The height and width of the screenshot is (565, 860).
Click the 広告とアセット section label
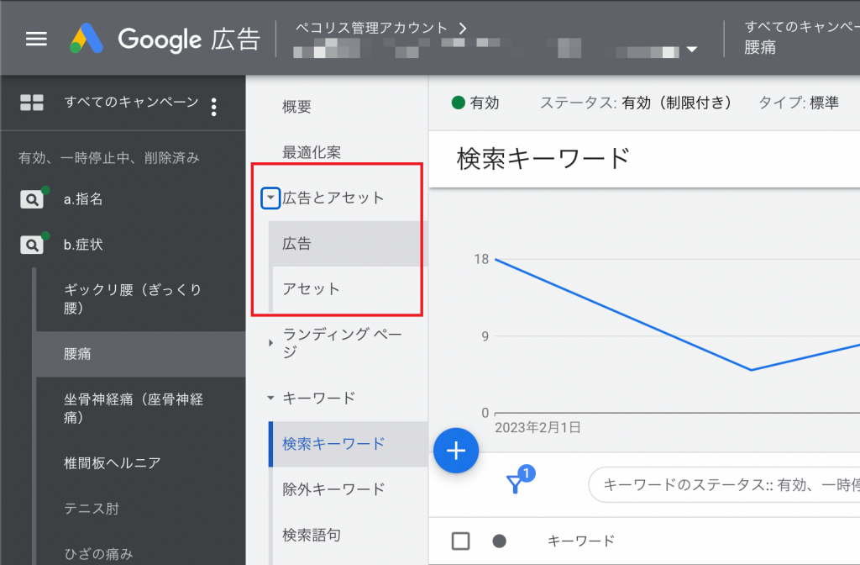click(333, 198)
